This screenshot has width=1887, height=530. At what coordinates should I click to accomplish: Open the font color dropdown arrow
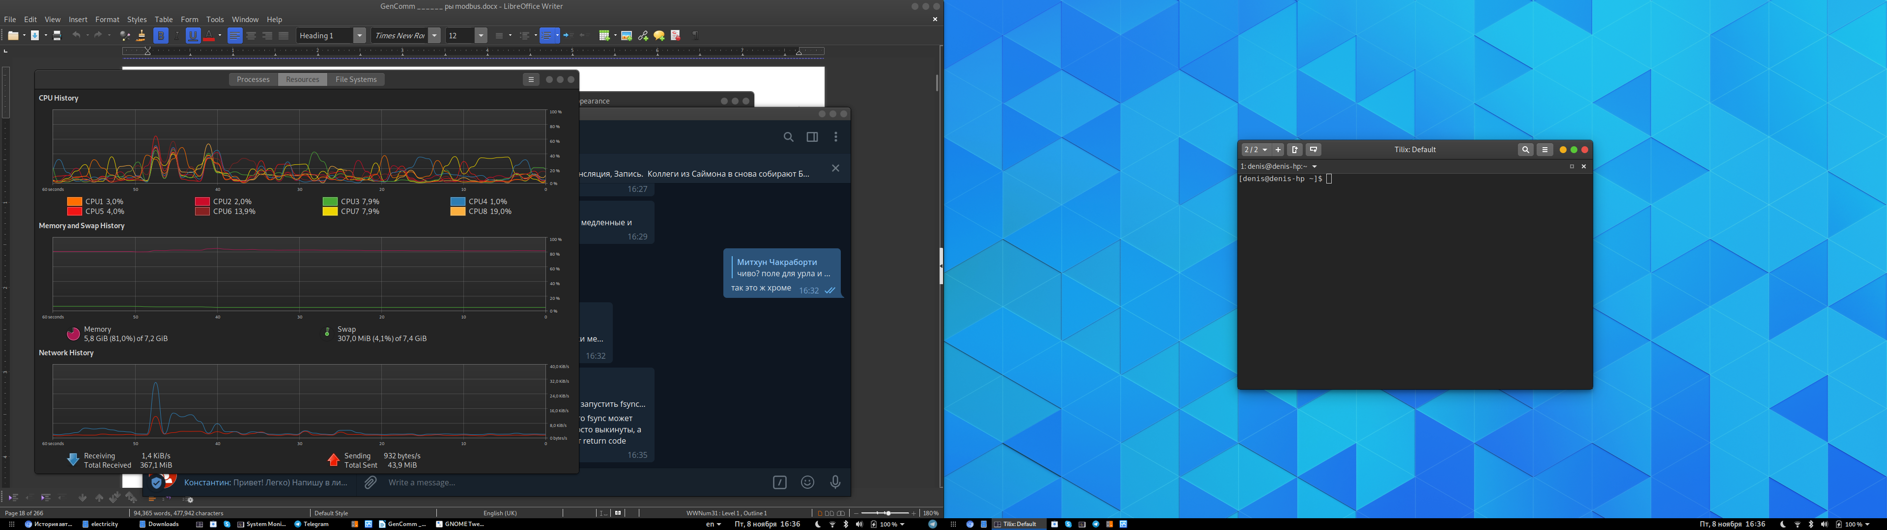point(220,35)
